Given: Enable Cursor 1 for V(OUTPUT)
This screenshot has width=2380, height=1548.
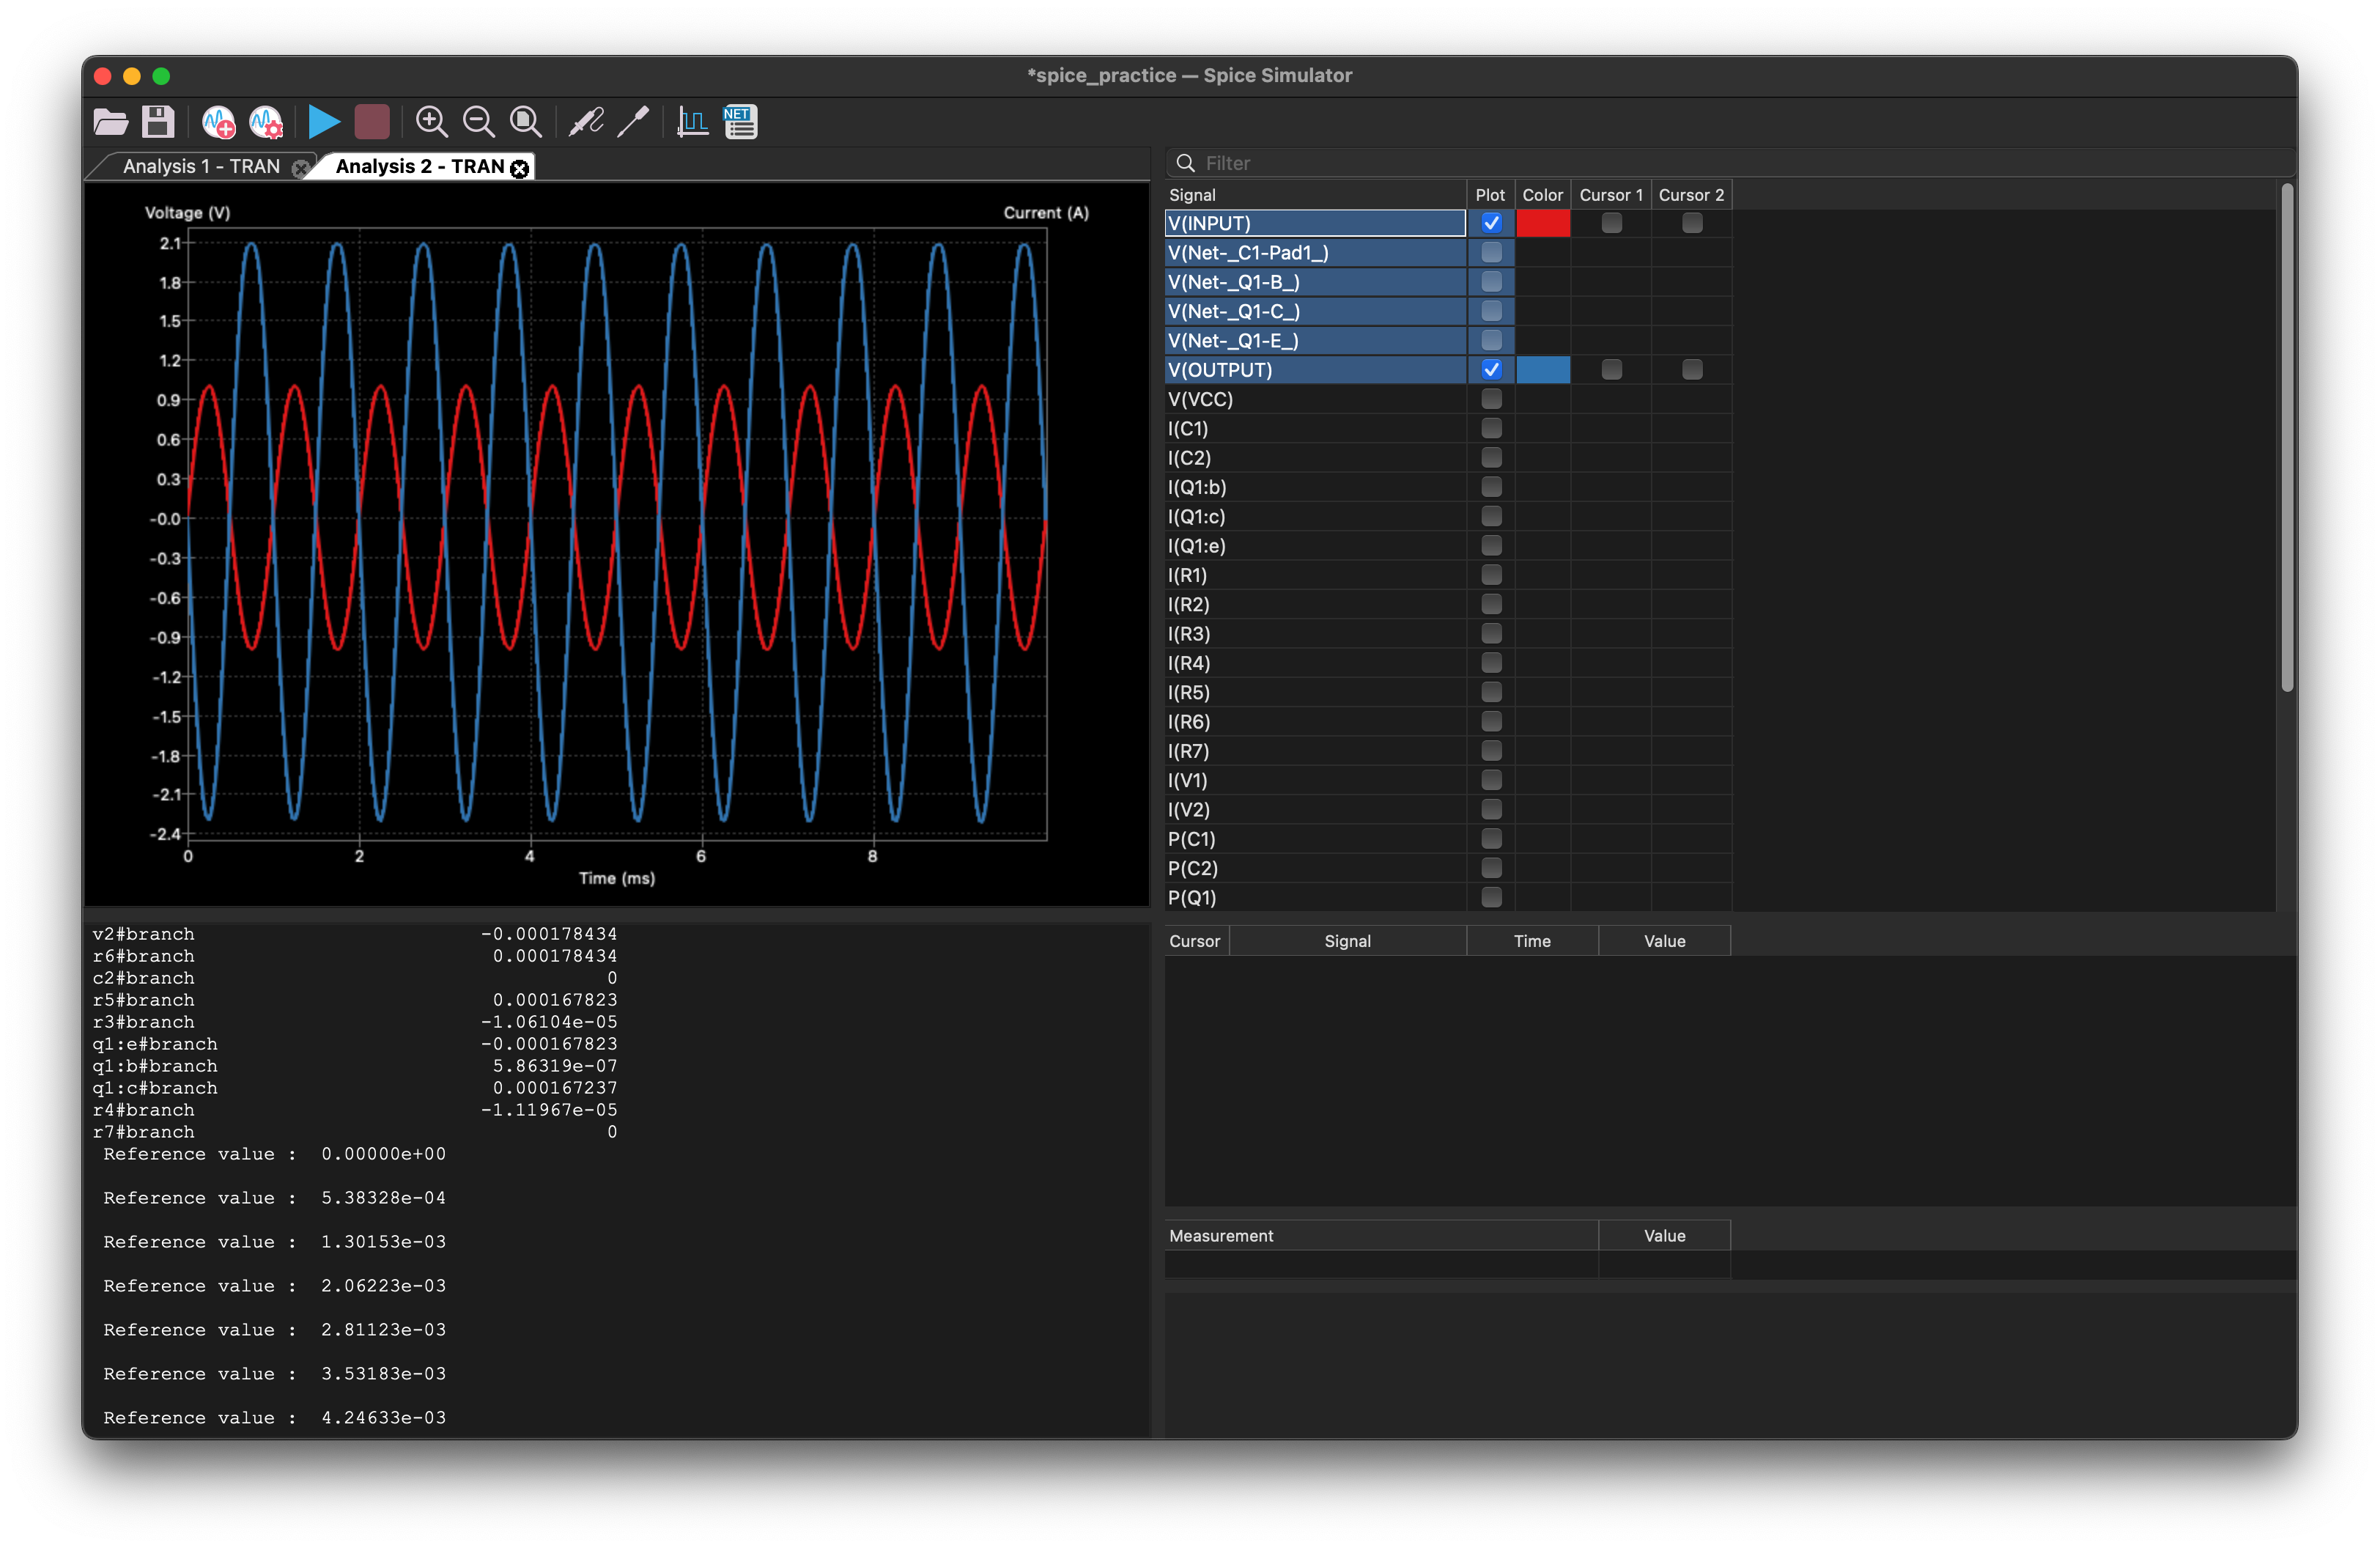Looking at the screenshot, I should pos(1611,370).
